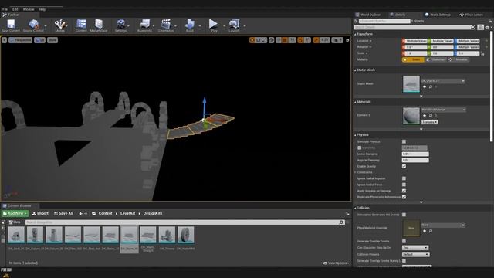Use selected arrow for Phys Material Override
The height and width of the screenshot is (278, 494).
pyautogui.click(x=425, y=231)
